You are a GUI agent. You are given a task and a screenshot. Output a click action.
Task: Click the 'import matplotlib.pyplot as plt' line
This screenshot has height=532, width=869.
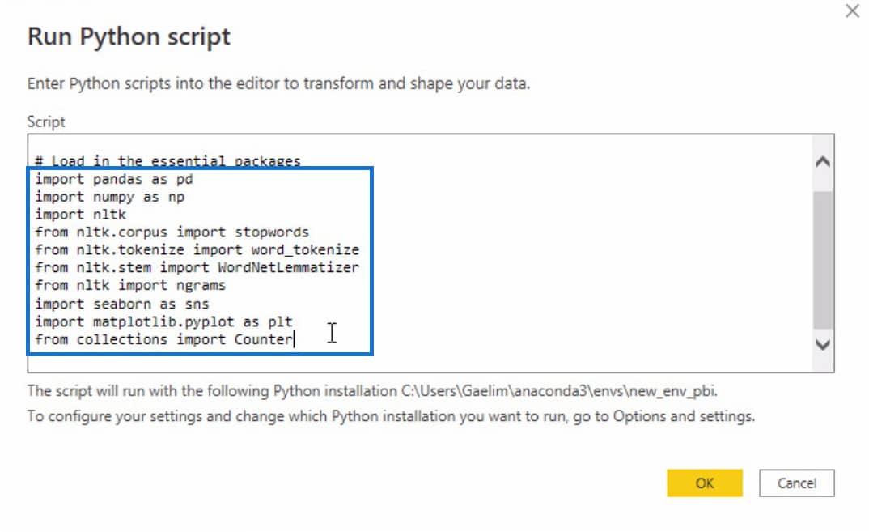point(163,321)
